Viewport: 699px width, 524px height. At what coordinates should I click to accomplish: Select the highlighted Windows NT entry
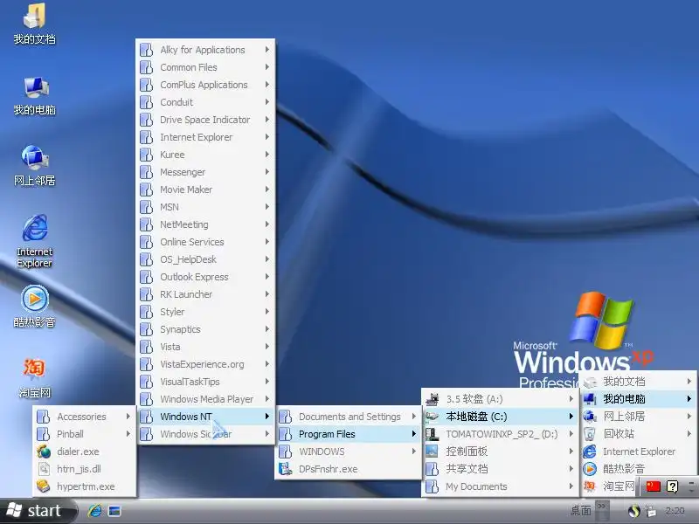tap(205, 417)
